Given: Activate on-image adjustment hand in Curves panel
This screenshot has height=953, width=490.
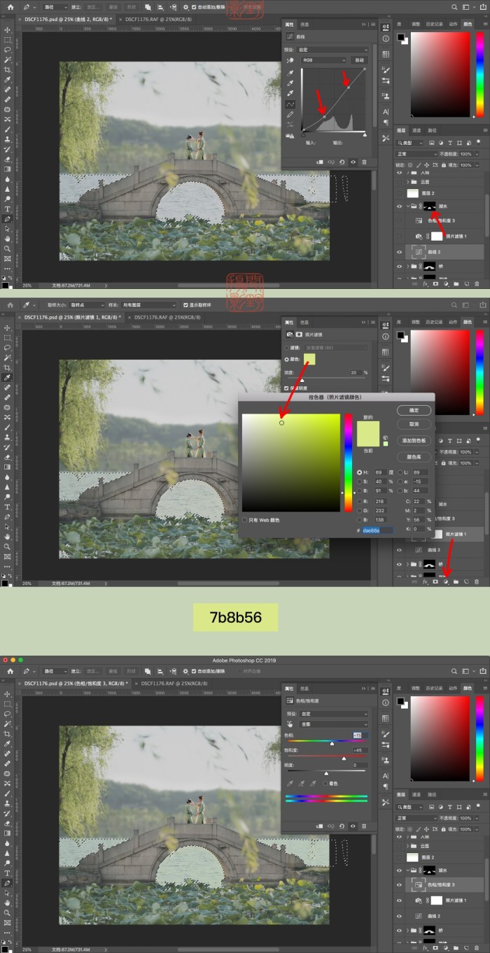Looking at the screenshot, I should tap(290, 61).
